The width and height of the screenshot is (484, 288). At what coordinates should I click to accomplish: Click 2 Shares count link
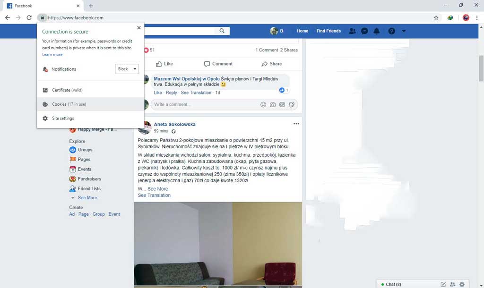click(289, 50)
